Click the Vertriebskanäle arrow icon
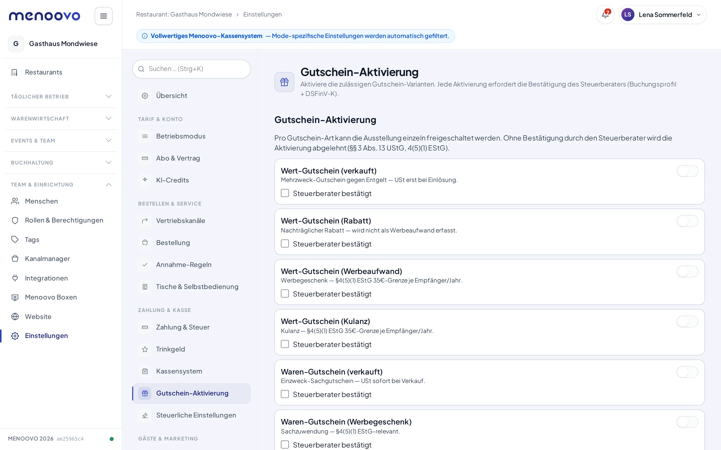The height and width of the screenshot is (450, 721). click(145, 221)
